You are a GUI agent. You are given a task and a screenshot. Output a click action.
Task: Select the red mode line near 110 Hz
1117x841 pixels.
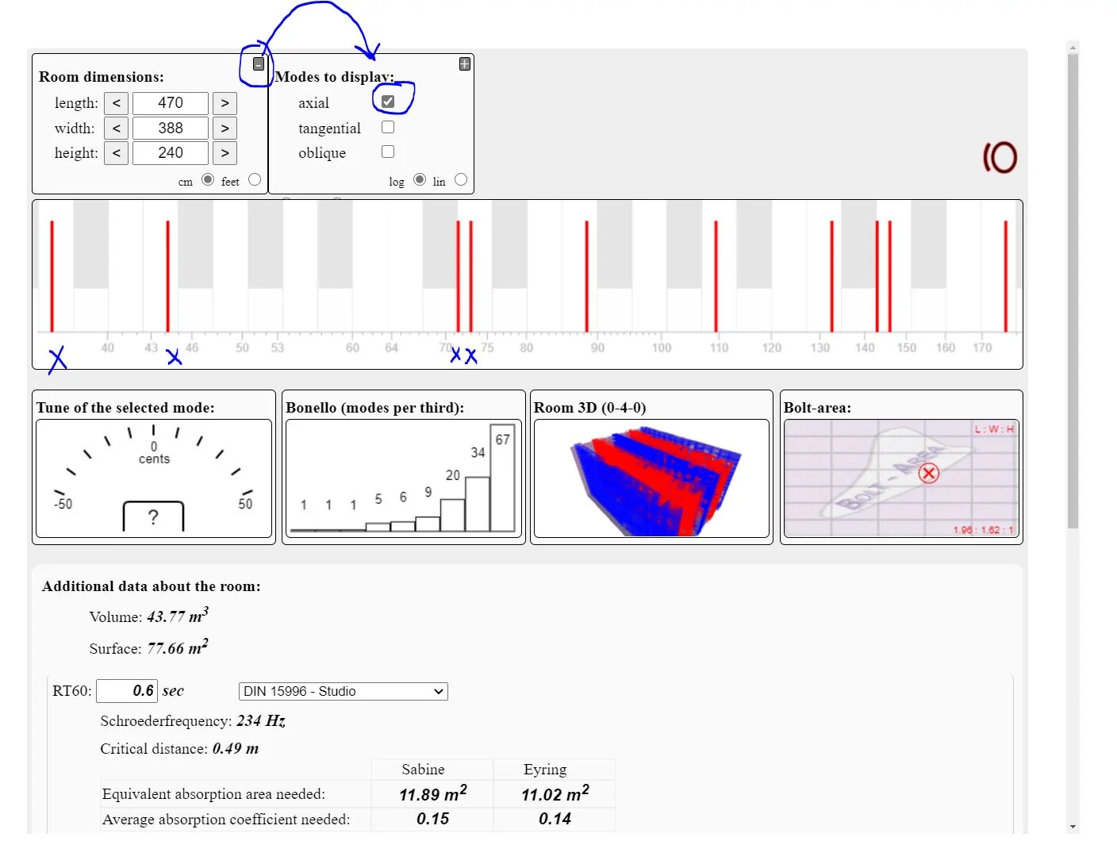coord(716,276)
